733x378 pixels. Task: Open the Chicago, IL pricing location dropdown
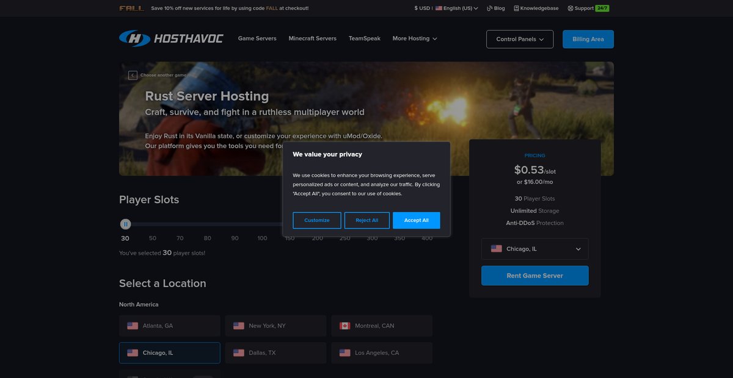click(535, 249)
